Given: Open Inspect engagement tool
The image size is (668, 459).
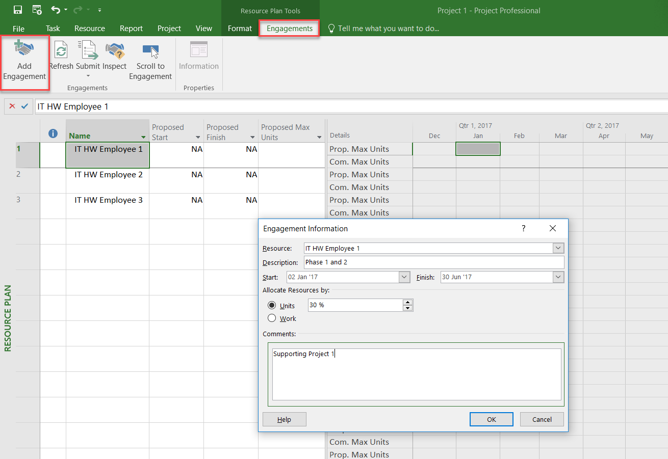Looking at the screenshot, I should pos(115,51).
